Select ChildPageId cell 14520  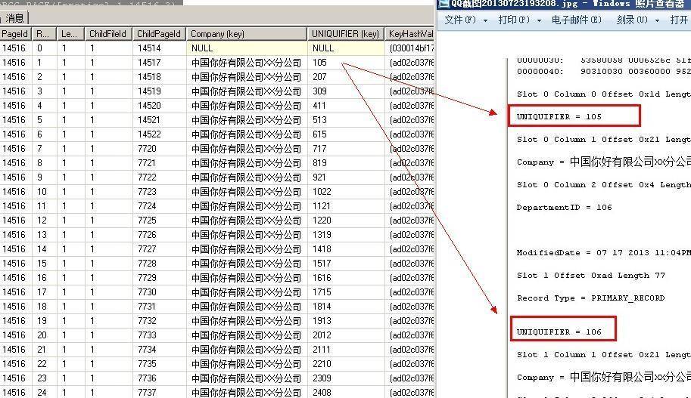[x=159, y=106]
